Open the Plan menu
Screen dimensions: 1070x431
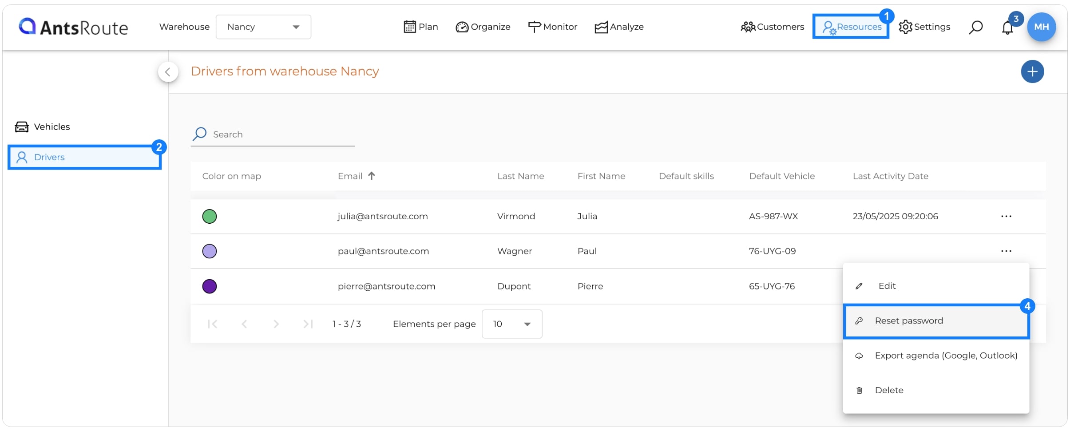[x=421, y=27]
